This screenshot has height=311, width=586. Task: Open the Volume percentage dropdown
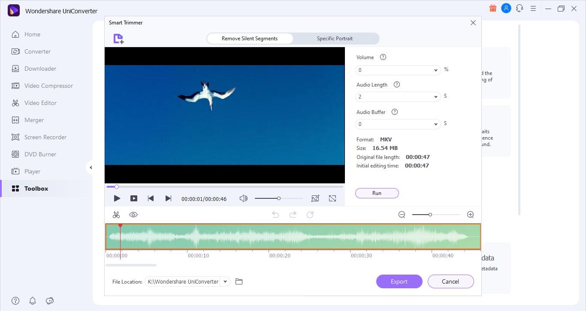[x=398, y=70]
